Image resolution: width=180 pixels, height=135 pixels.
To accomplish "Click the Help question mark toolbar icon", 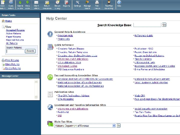I will click(119, 2).
